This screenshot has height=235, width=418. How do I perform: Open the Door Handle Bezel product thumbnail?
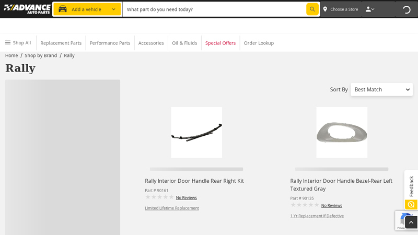tap(342, 133)
